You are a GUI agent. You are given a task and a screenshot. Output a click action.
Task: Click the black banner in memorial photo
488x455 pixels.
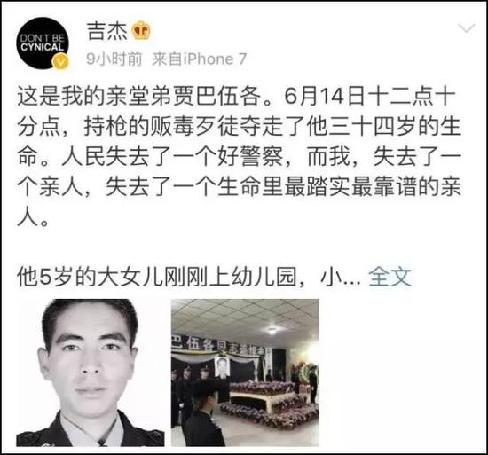tap(219, 345)
